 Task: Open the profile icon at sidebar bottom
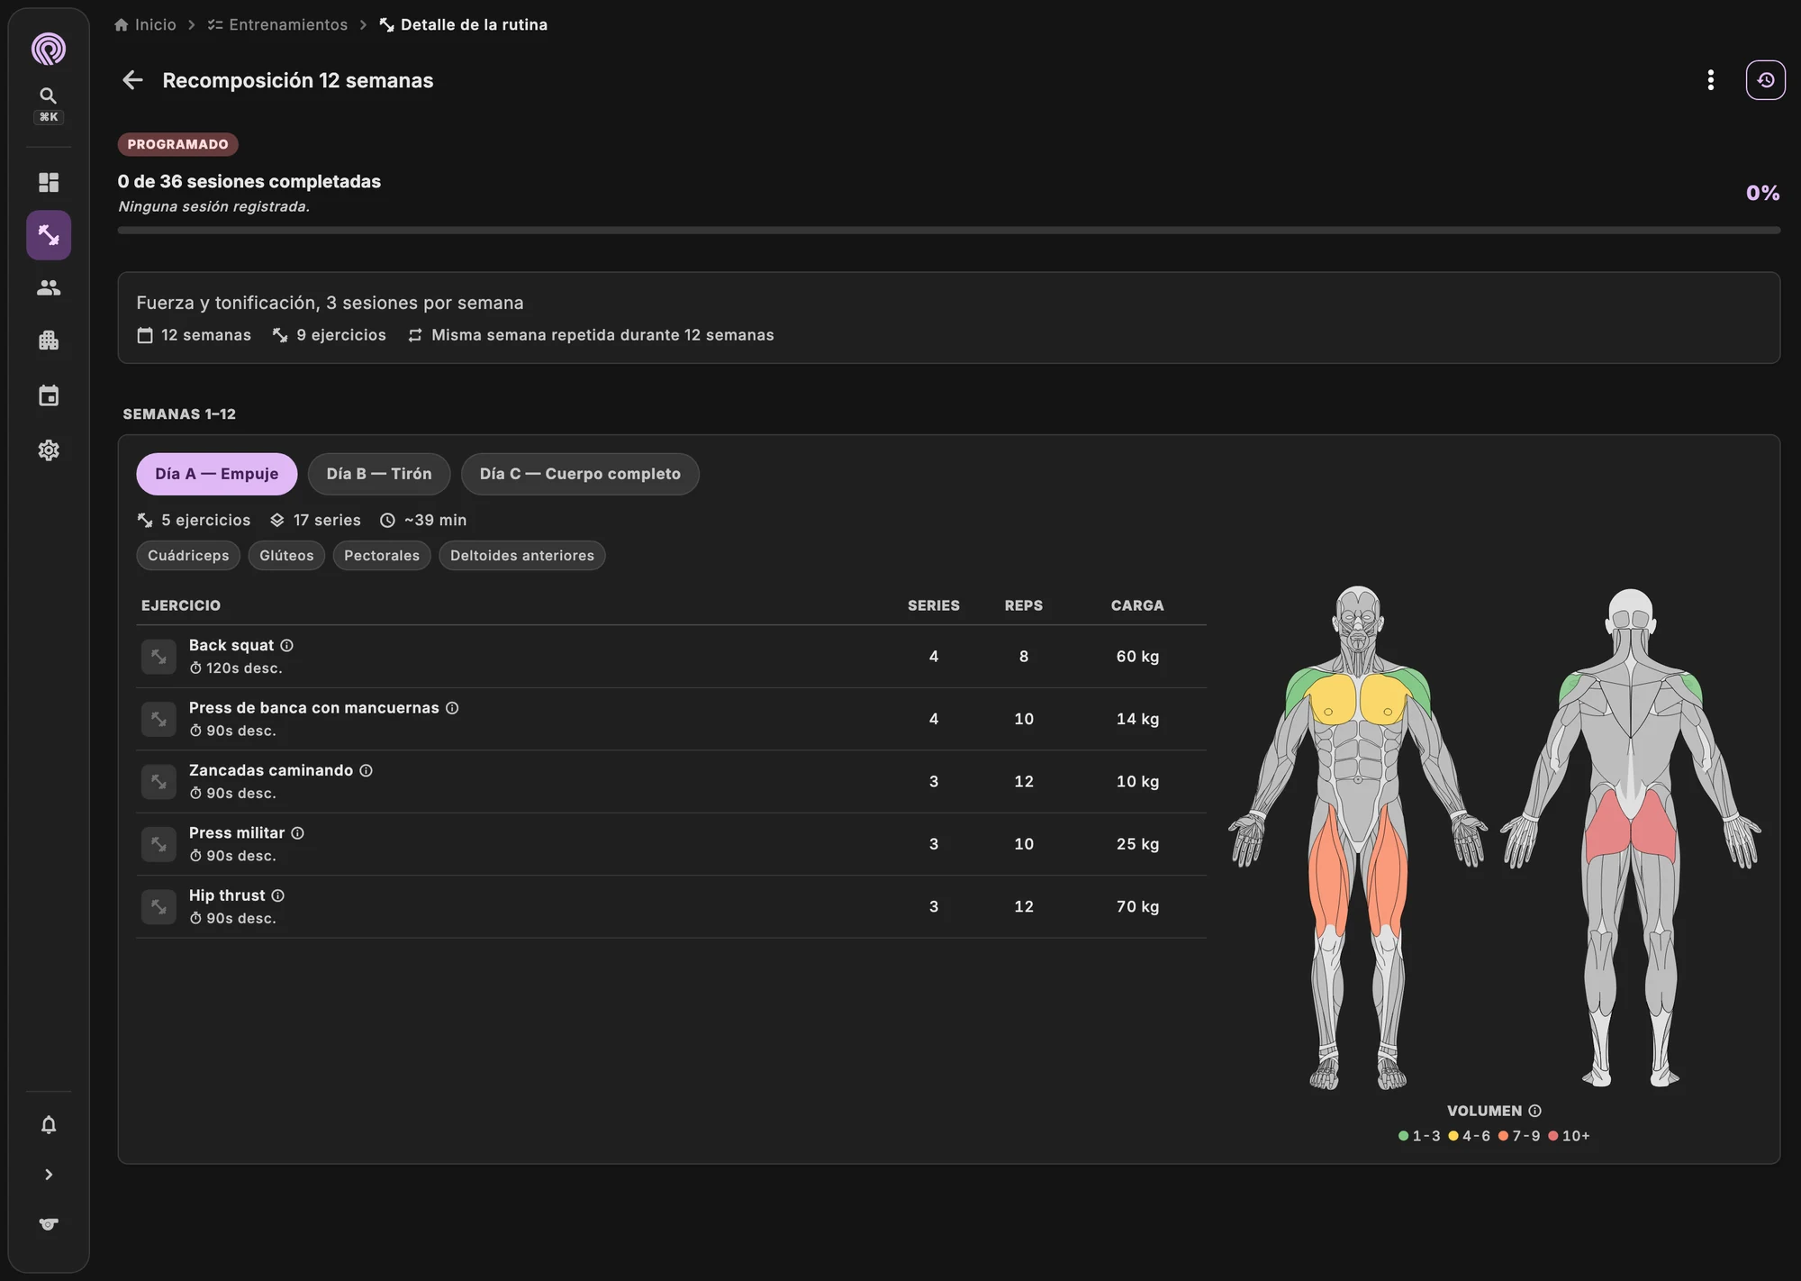point(49,1224)
